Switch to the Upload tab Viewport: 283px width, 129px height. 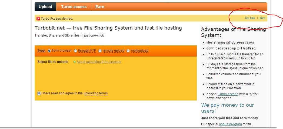tap(45, 7)
